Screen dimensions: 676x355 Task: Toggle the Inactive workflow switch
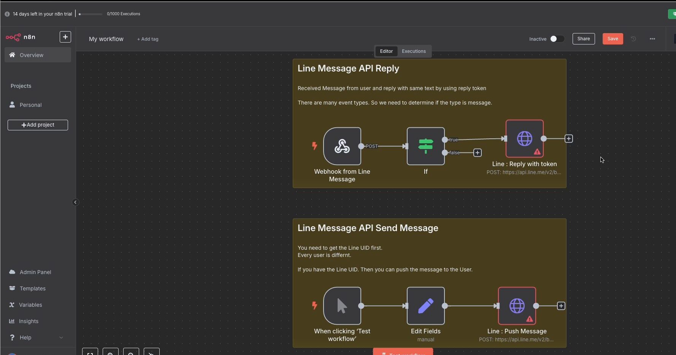[557, 39]
